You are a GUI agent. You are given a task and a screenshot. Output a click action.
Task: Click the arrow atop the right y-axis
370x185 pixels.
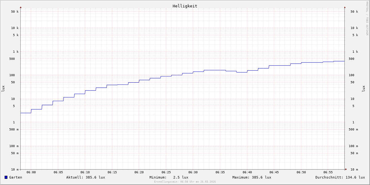click(x=345, y=7)
